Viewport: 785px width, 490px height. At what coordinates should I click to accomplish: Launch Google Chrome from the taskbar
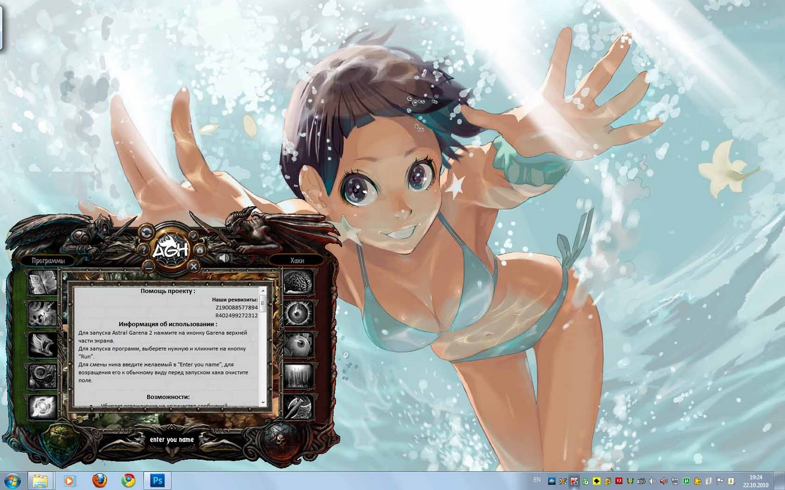(129, 481)
